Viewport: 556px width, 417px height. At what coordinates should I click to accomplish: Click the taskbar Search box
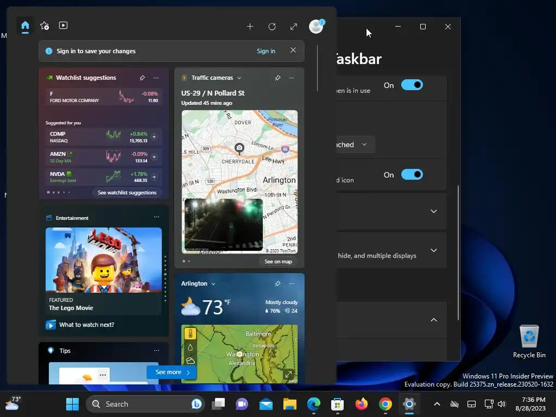[146, 404]
